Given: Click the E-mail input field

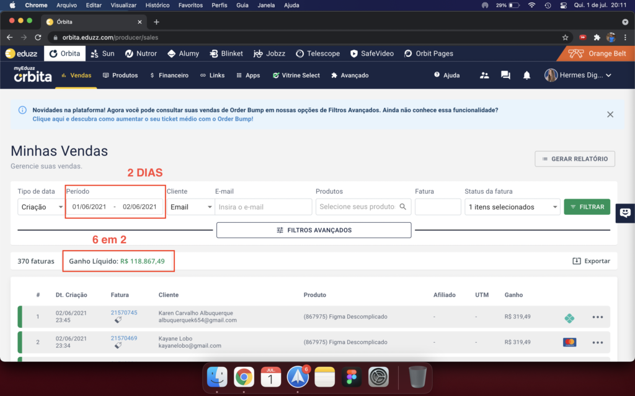Looking at the screenshot, I should 263,207.
